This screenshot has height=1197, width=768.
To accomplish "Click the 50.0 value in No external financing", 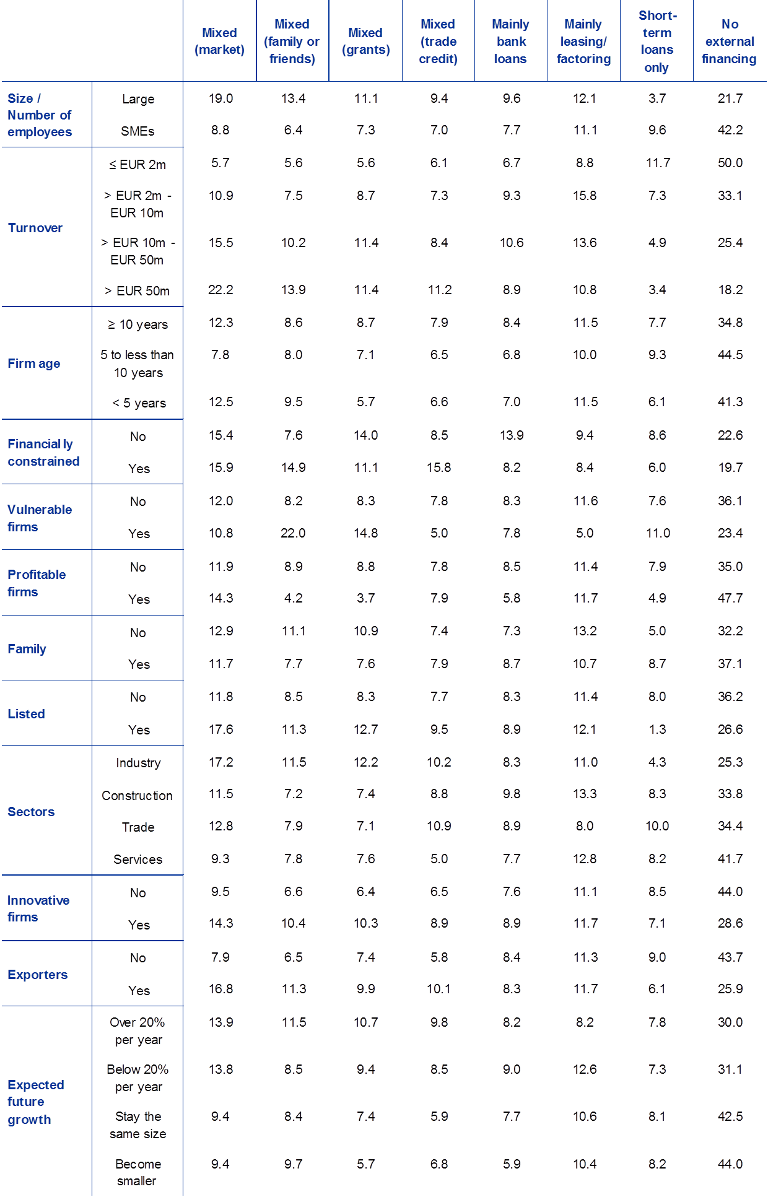I will (x=730, y=163).
